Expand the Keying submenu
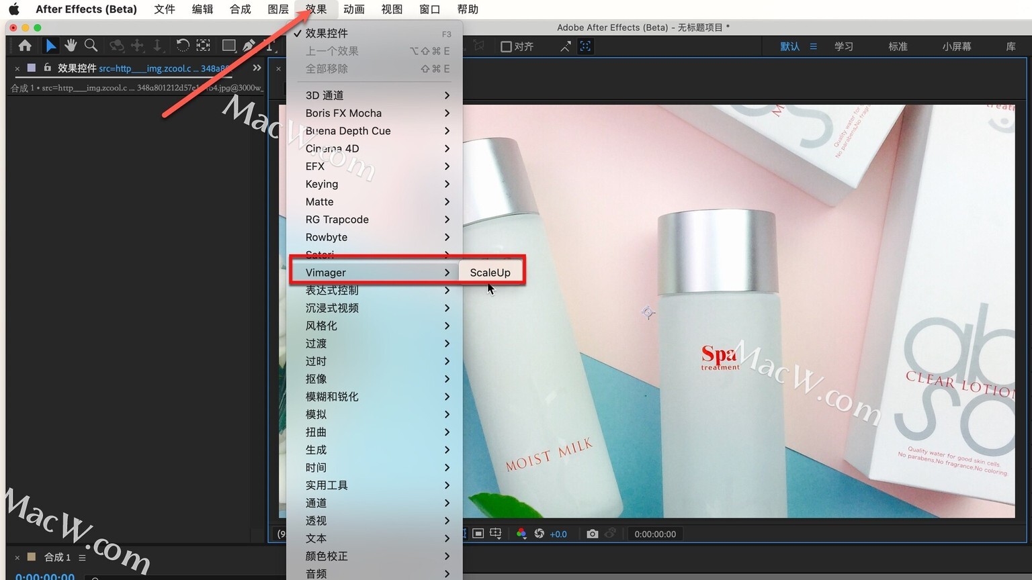1032x580 pixels. [x=374, y=184]
